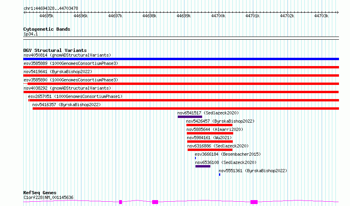Click the 44695k ruler label
Screen dimensions: 350x206
[46, 16]
